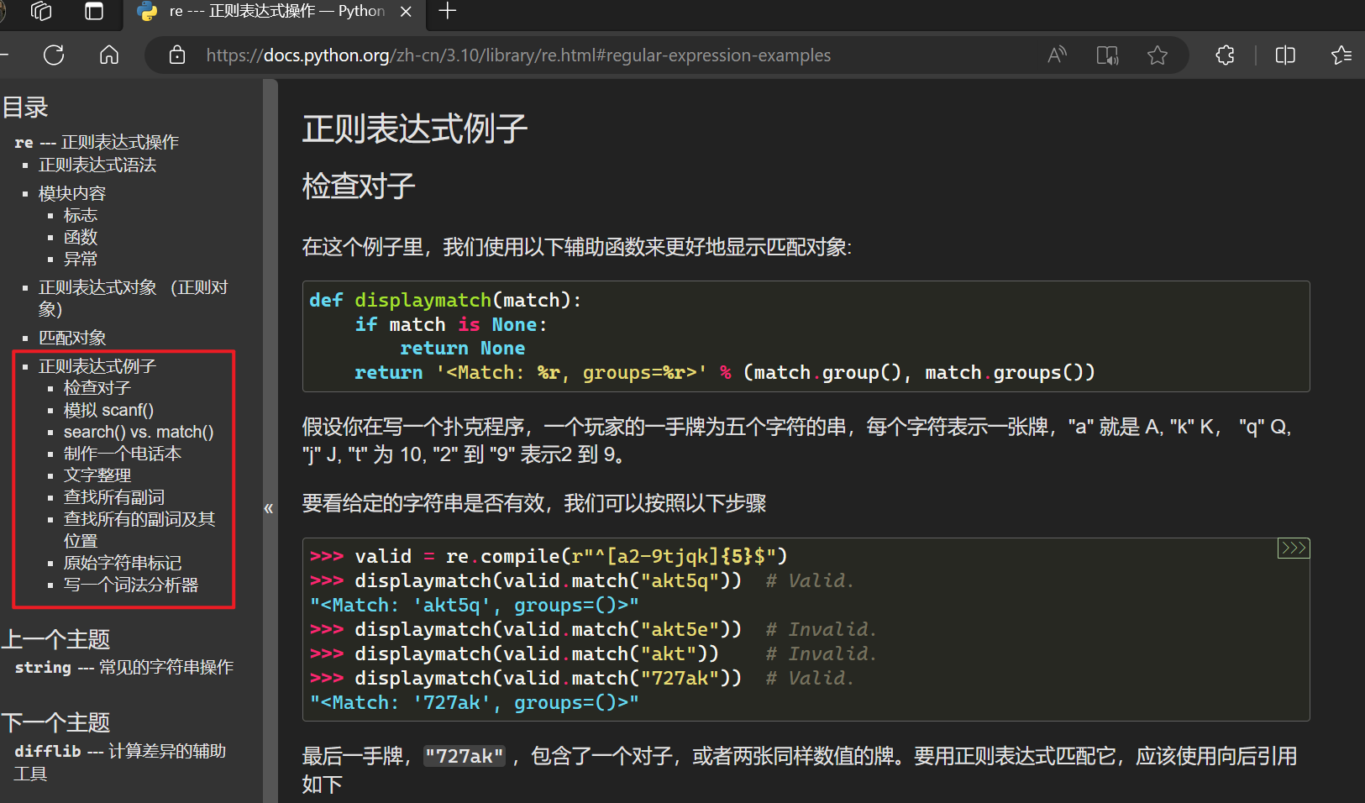1365x803 pixels.
Task: Click the 下一个主题 heading
Action: click(55, 722)
